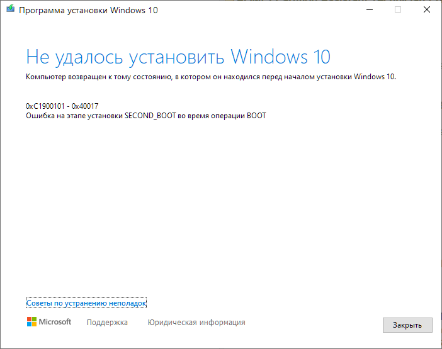The width and height of the screenshot is (442, 349).
Task: Click the heading Не удалось установить Windows 10
Action: pyautogui.click(x=178, y=58)
